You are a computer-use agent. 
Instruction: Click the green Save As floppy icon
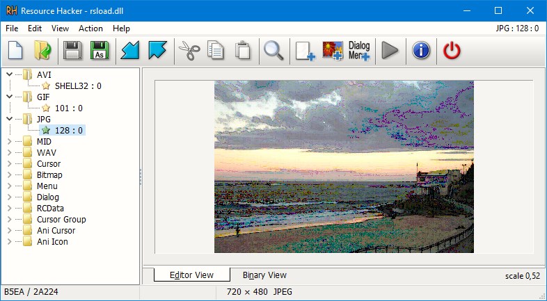point(100,51)
